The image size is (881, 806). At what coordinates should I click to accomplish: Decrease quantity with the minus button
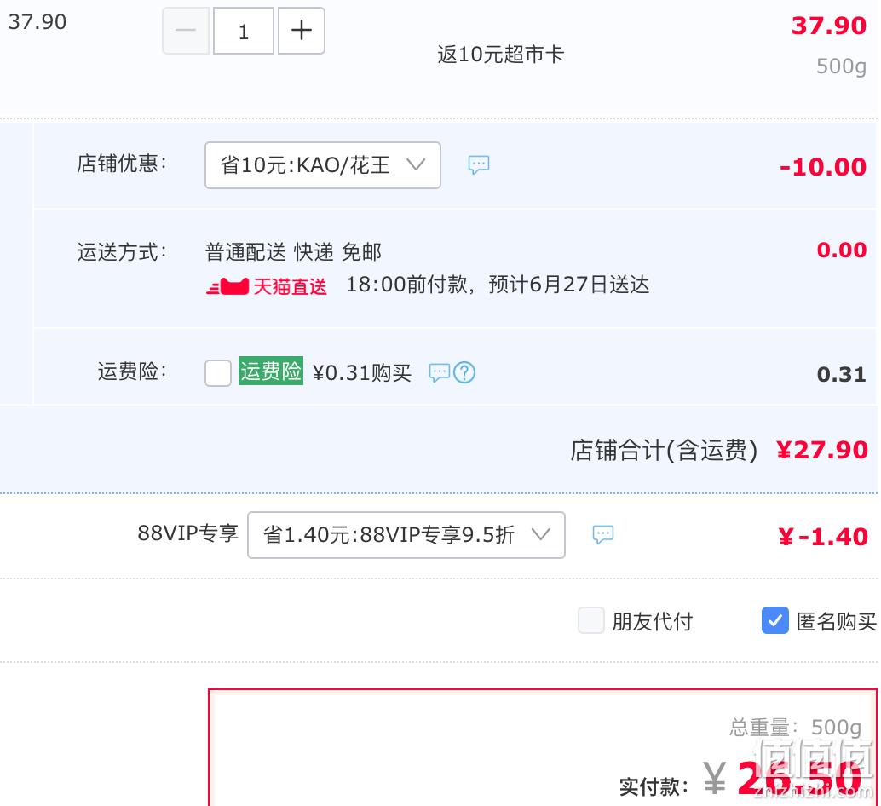point(186,31)
